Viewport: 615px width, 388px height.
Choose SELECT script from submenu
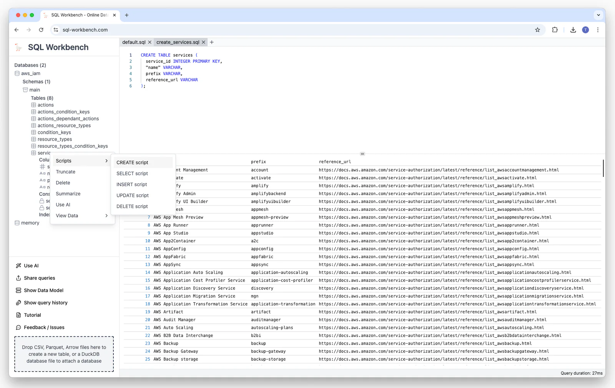click(143, 173)
